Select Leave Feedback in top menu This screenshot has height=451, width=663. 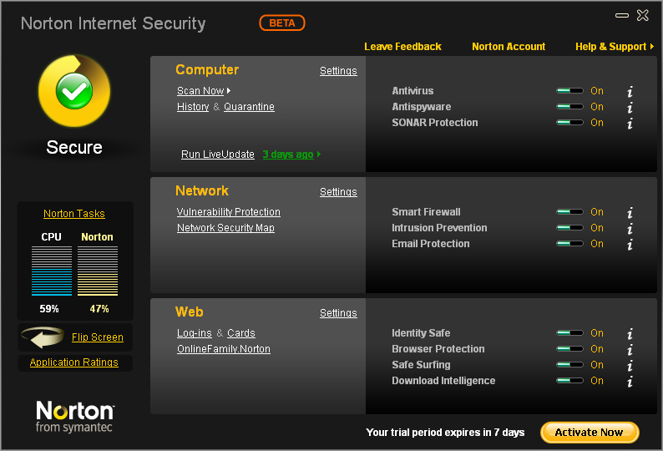pyautogui.click(x=402, y=47)
